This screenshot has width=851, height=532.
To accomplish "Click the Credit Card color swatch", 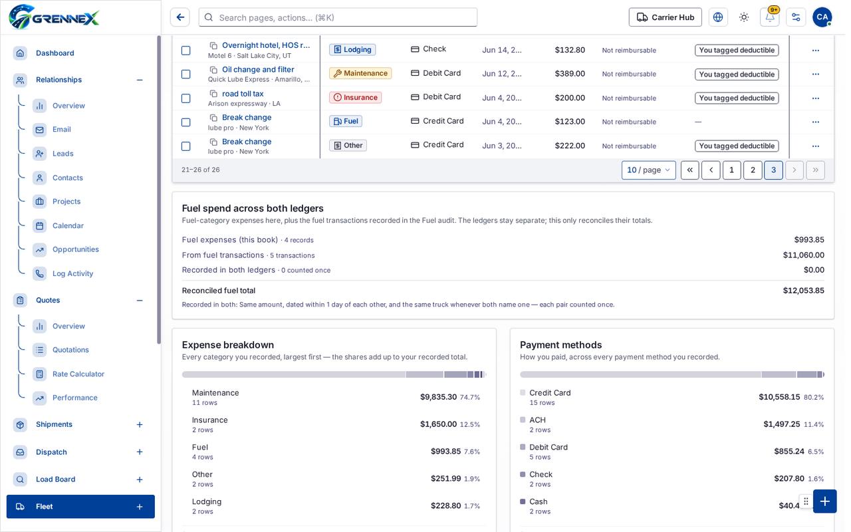I will [x=523, y=393].
